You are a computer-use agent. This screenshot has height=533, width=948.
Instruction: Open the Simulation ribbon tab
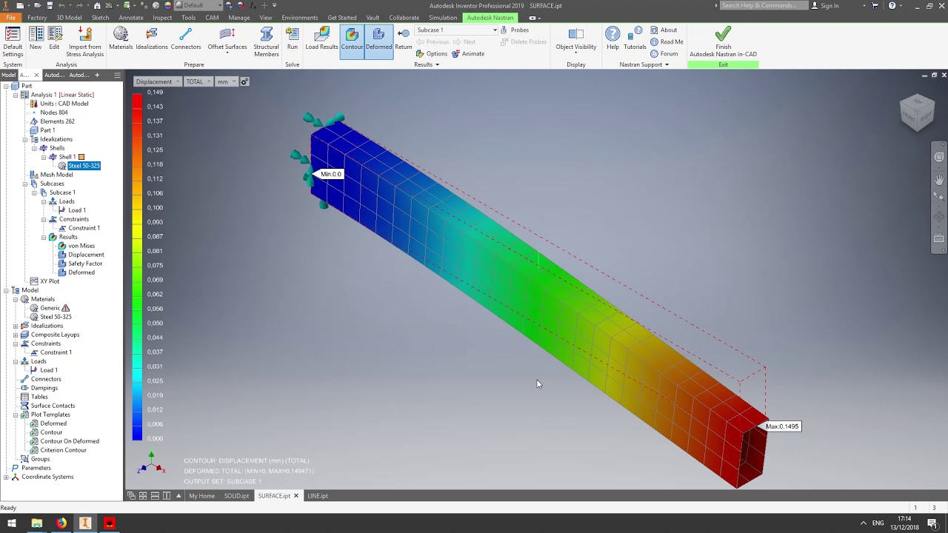[443, 17]
